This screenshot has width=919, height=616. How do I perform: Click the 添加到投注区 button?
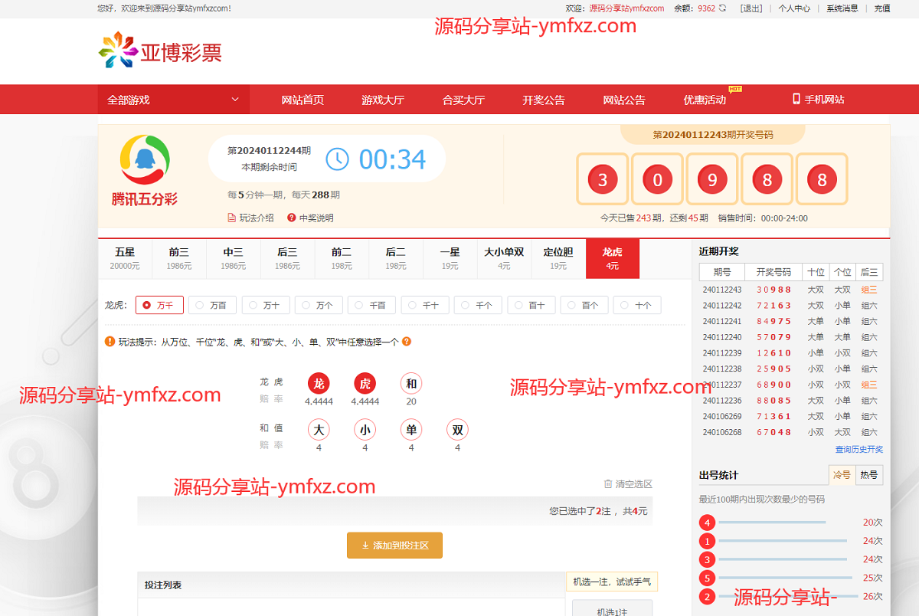click(x=394, y=546)
